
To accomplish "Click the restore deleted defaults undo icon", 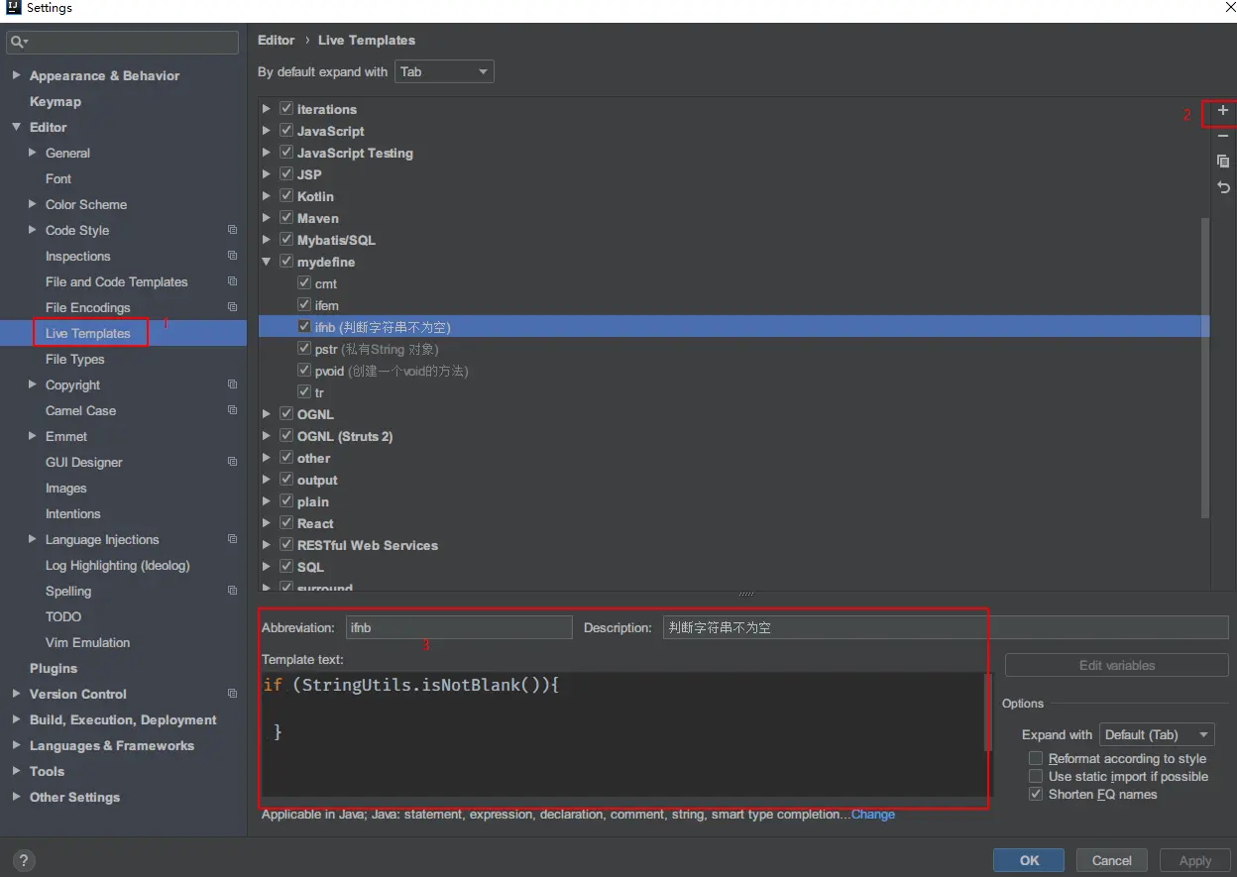I will pos(1223,187).
